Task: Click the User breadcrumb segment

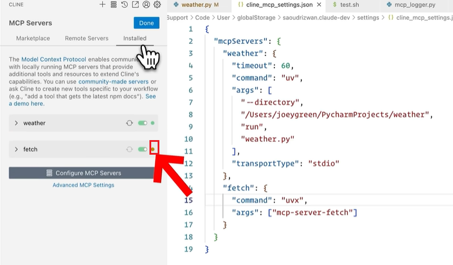Action: click(x=224, y=18)
